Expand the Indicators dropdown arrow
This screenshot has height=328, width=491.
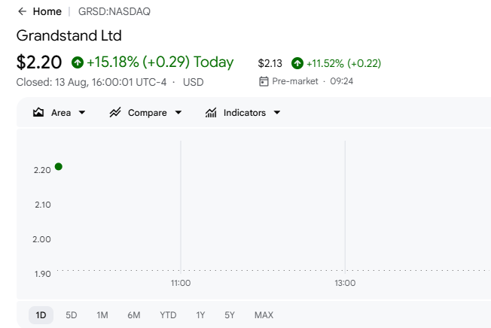tap(277, 112)
